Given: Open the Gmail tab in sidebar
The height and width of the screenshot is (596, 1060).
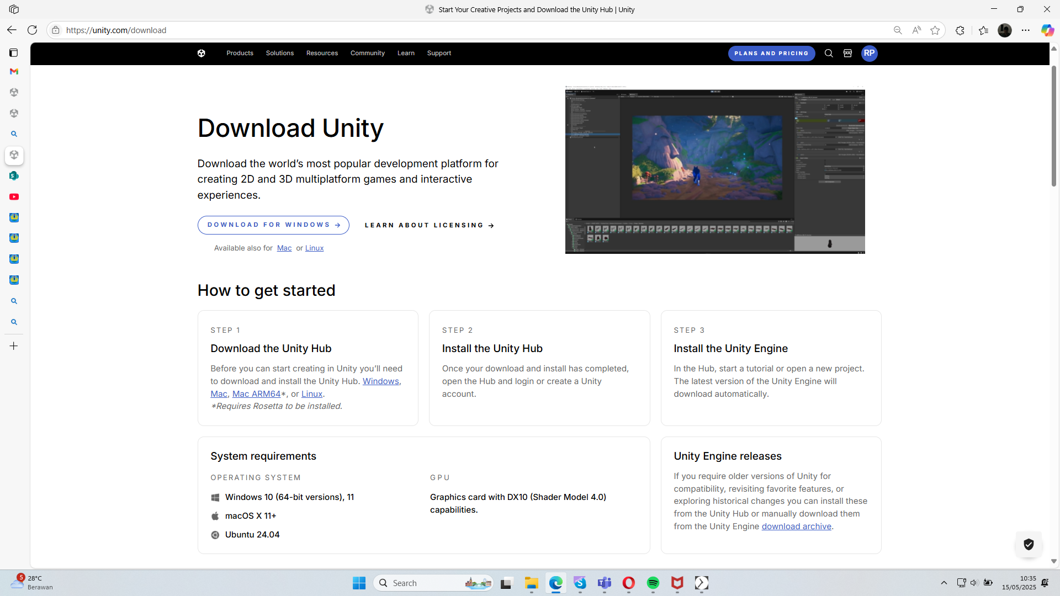Looking at the screenshot, I should (x=14, y=72).
